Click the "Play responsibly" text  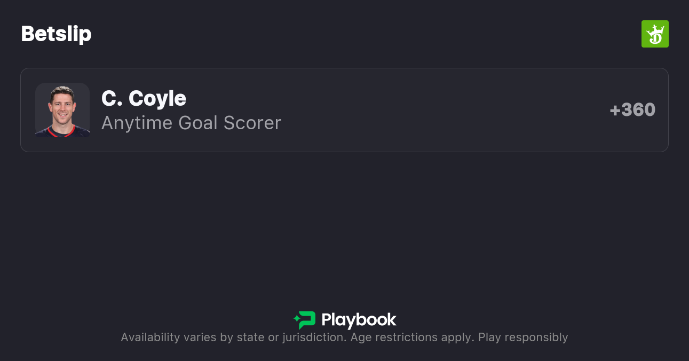tap(523, 338)
